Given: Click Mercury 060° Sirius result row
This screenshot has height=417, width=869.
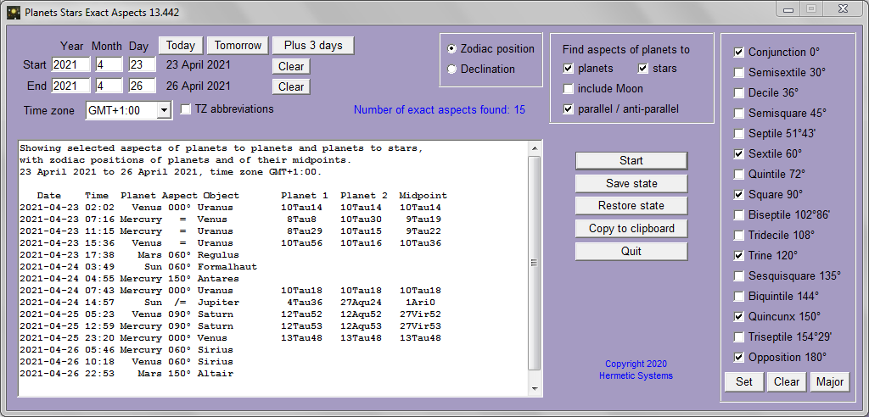Looking at the screenshot, I should coord(126,350).
